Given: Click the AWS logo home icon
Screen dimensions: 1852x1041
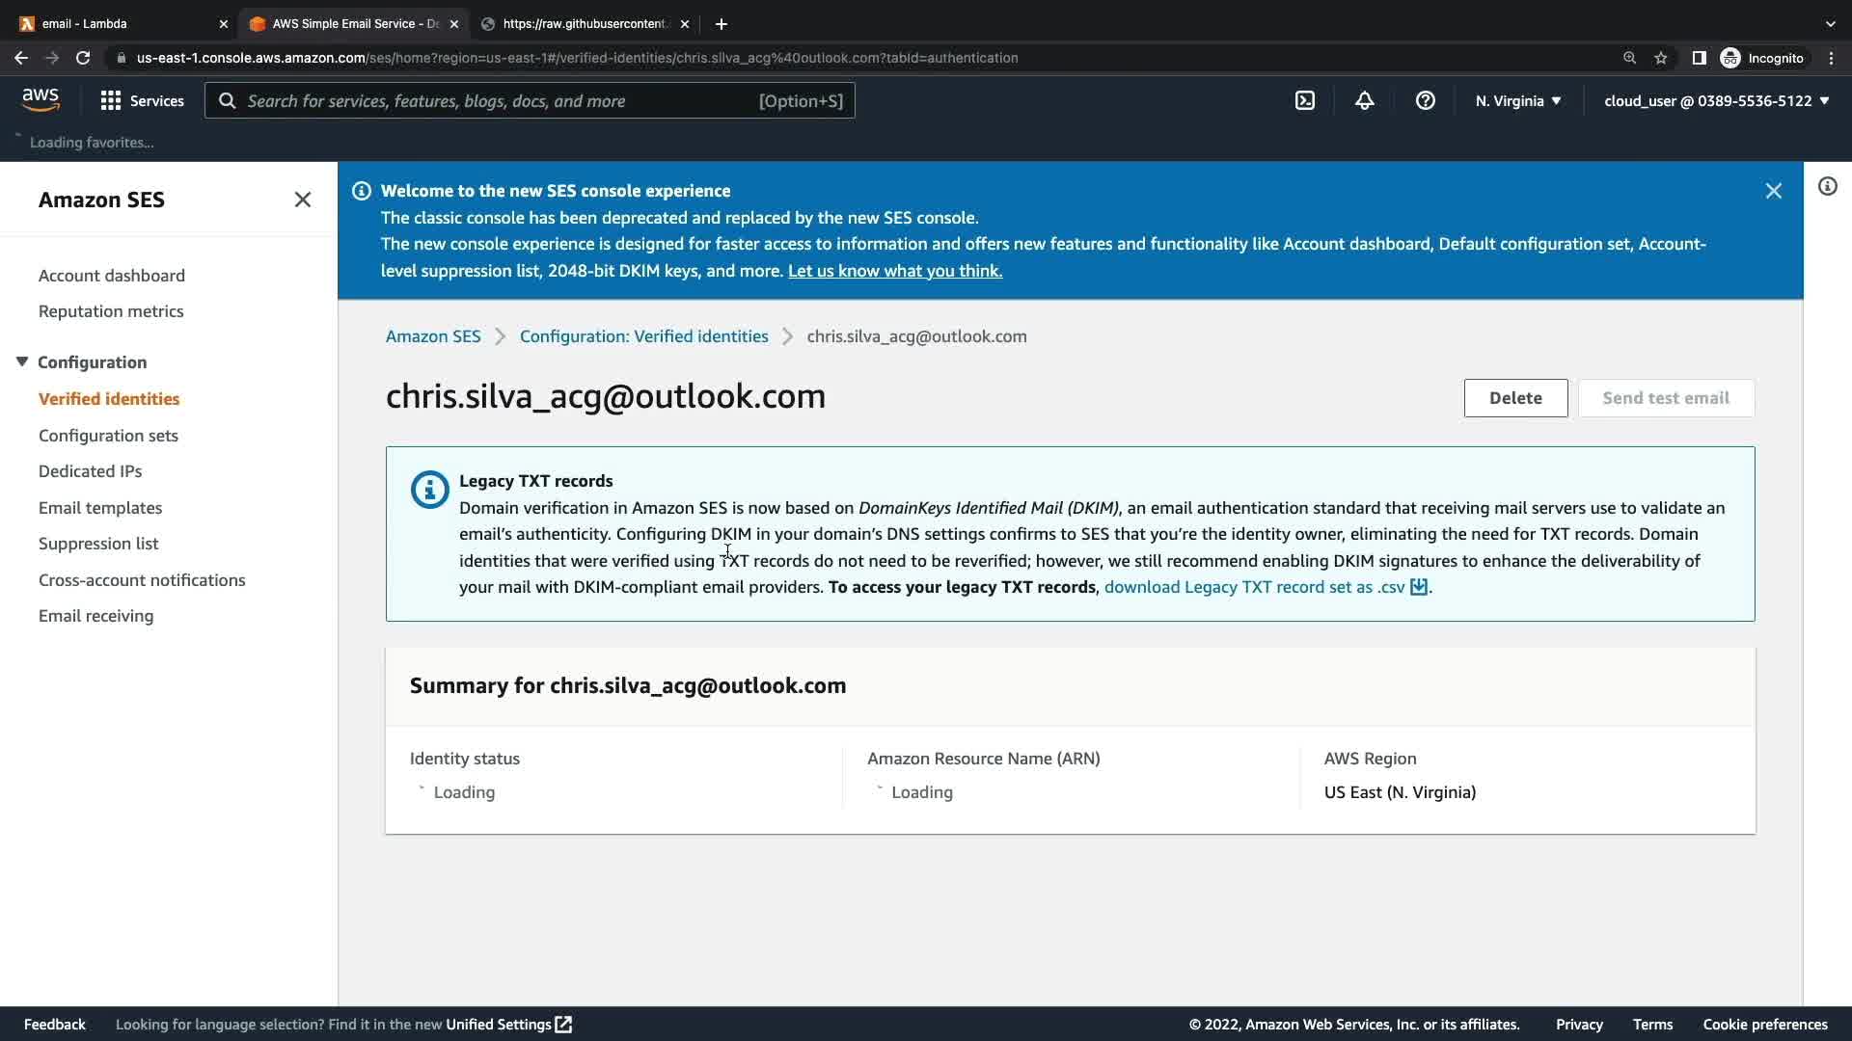Looking at the screenshot, I should click(41, 99).
